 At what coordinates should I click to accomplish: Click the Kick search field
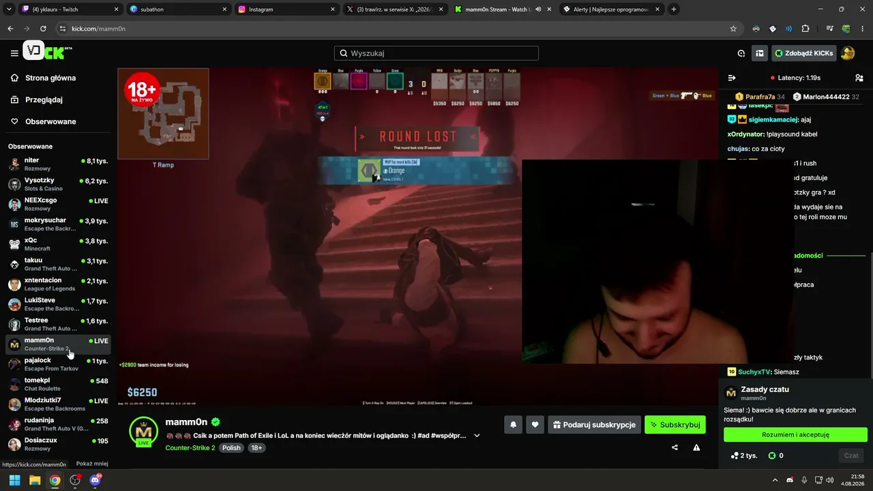click(x=436, y=53)
